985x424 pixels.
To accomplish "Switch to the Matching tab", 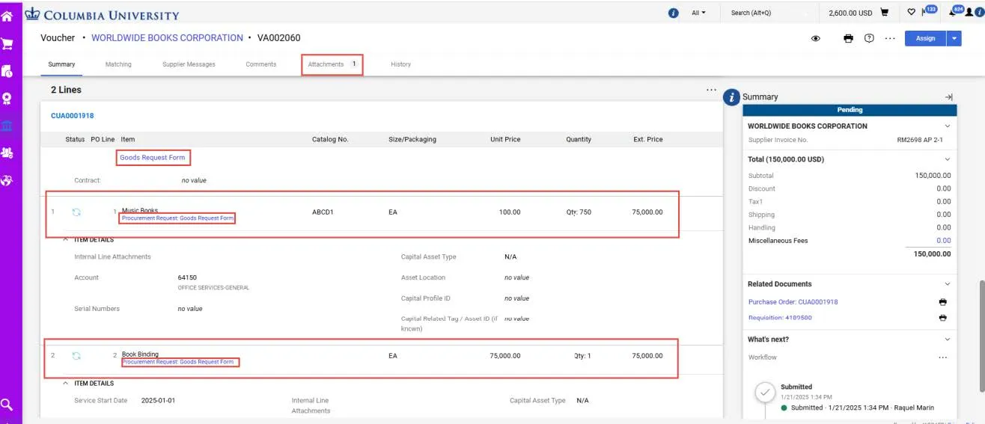I will [x=118, y=64].
